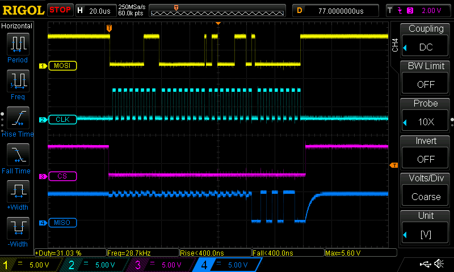
Task: Click the orange trigger T marker on waveform
Action: point(109,28)
